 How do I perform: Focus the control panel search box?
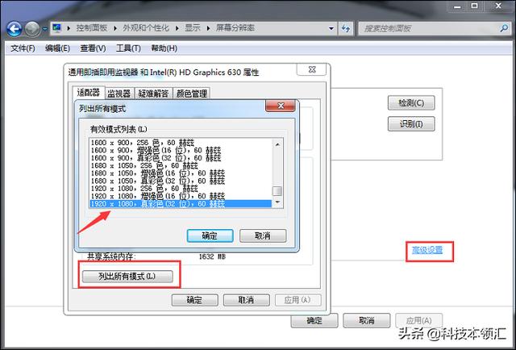click(x=434, y=29)
